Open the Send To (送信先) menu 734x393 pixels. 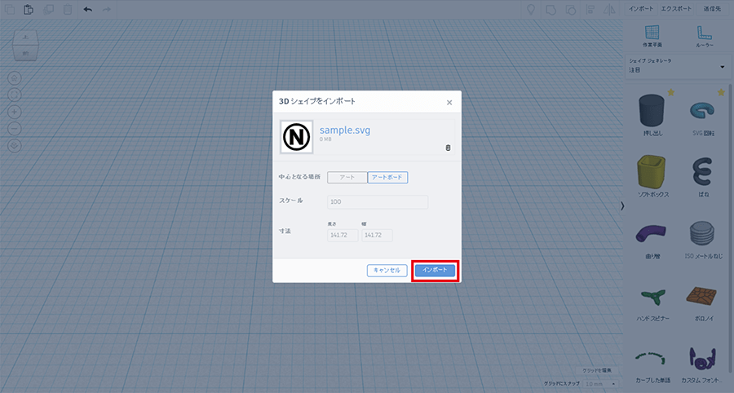click(712, 9)
